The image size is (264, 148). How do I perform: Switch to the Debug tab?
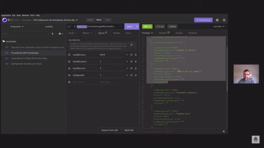tap(99, 20)
